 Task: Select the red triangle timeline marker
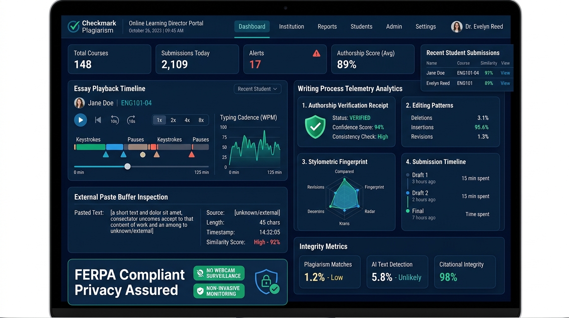[191, 154]
